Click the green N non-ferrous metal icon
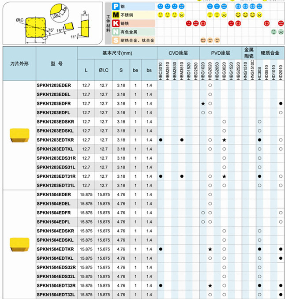 coord(116,32)
